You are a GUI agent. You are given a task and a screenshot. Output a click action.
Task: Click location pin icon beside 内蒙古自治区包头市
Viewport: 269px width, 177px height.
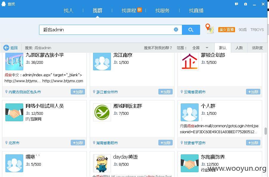click(x=6, y=92)
